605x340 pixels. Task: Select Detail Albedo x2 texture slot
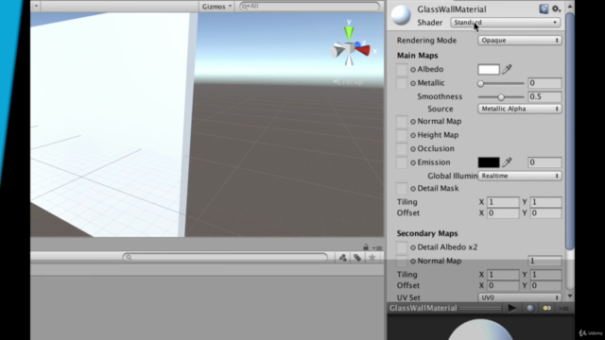(x=402, y=247)
